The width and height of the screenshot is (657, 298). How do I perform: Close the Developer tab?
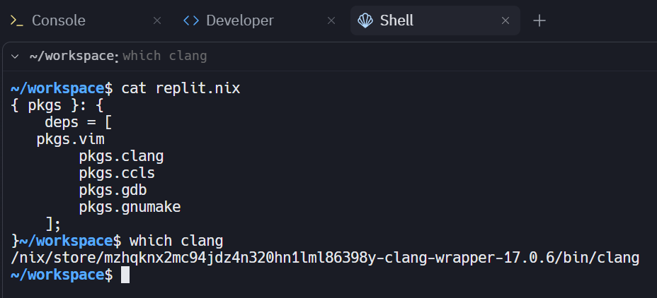pos(331,20)
